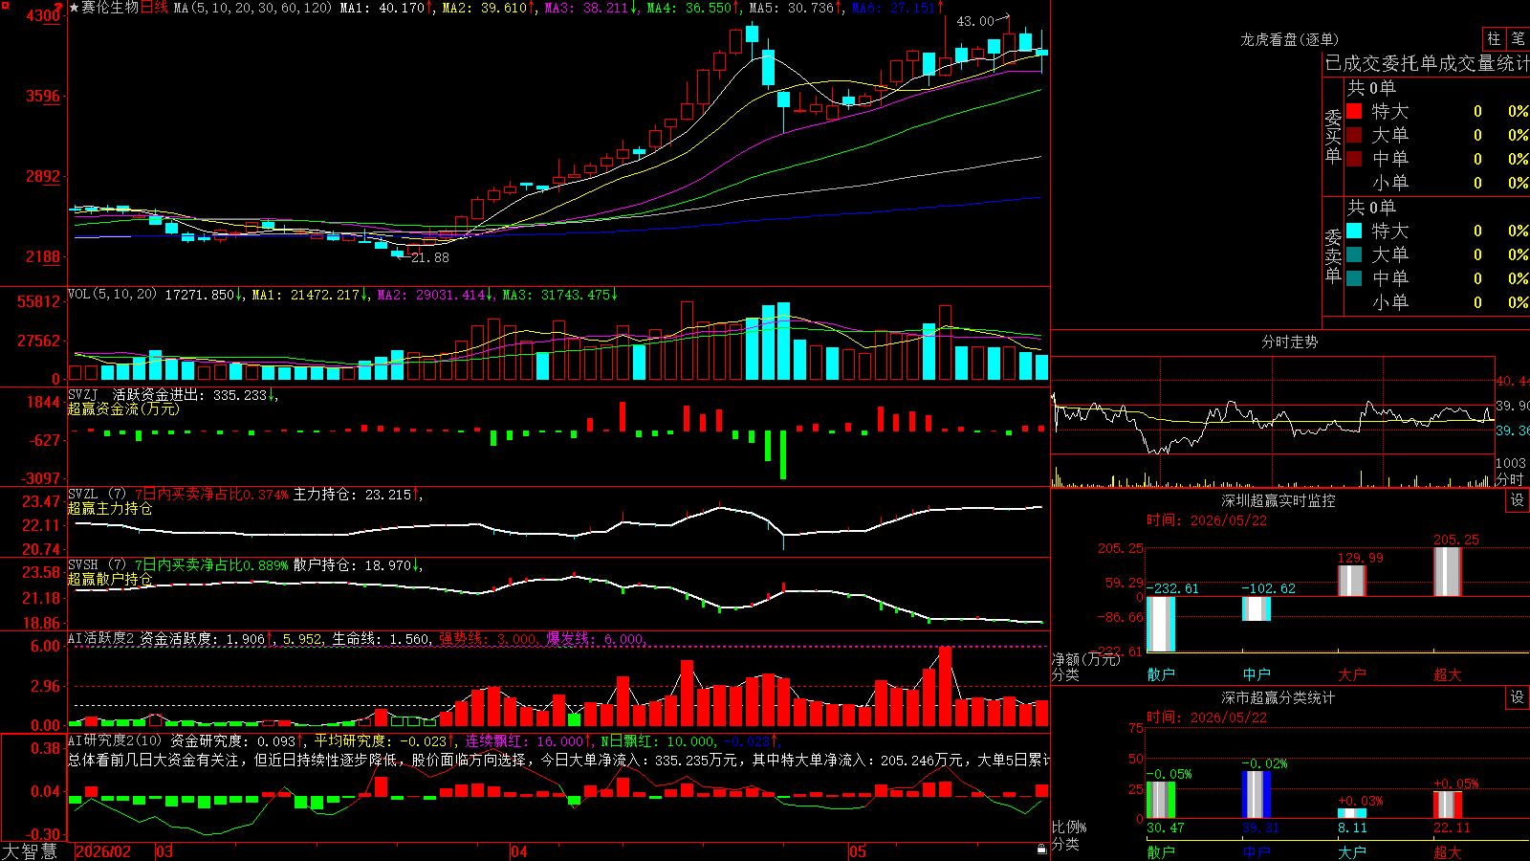The image size is (1530, 861).
Task: Click the SVSH (7) indicator name
Action: point(97,565)
